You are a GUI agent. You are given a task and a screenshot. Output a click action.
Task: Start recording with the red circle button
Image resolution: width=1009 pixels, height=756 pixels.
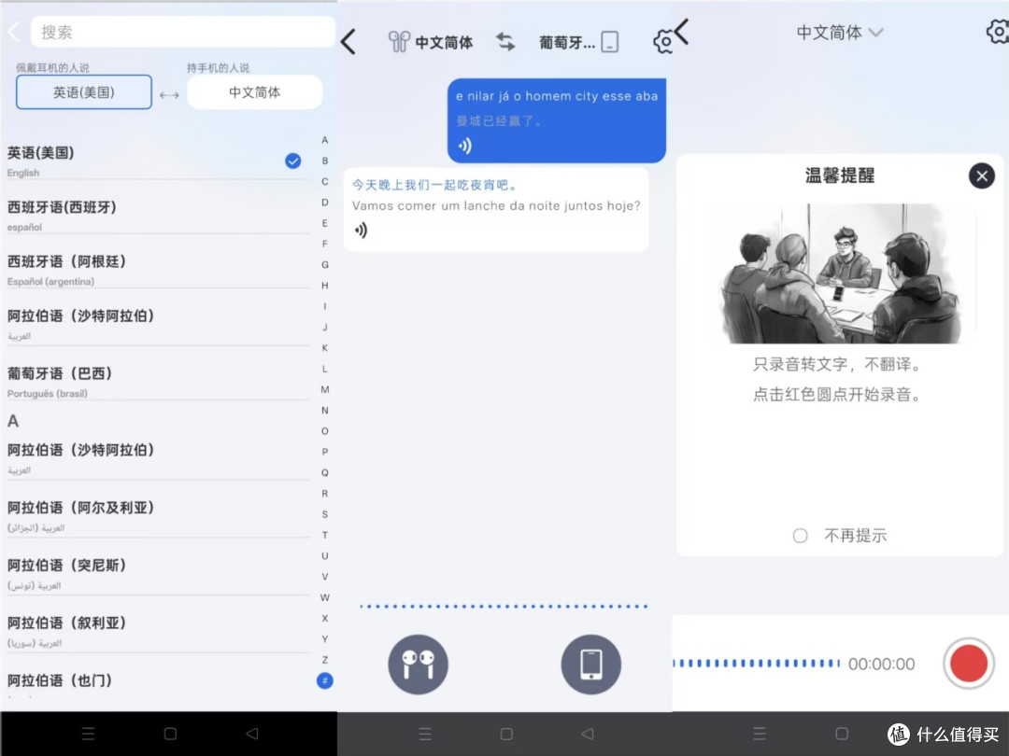click(x=969, y=664)
